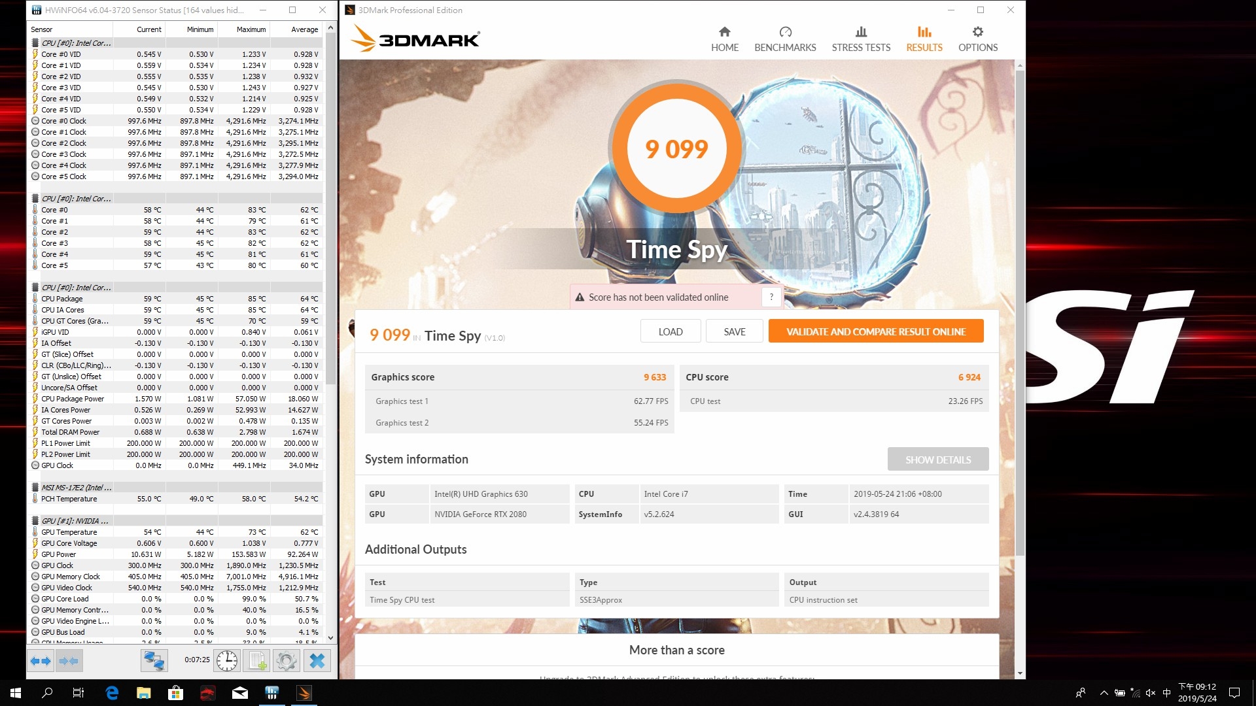Start HWiNFO sensor logging file button
Image resolution: width=1256 pixels, height=706 pixels.
[257, 661]
